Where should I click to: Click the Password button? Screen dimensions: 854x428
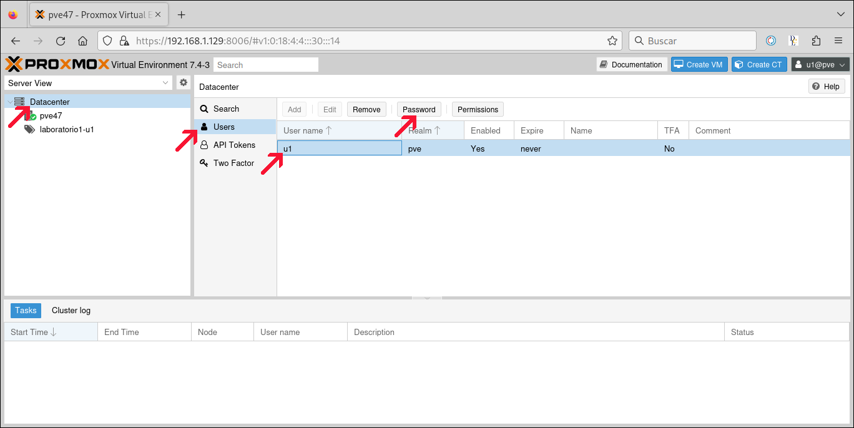[419, 109]
